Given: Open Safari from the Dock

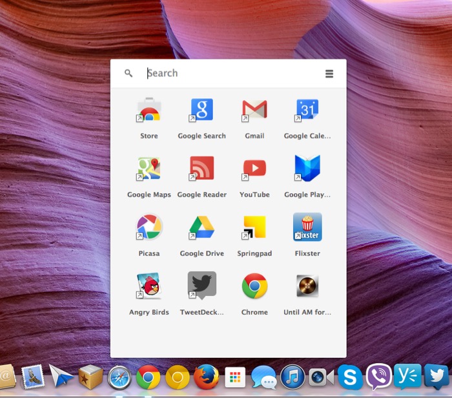Looking at the screenshot, I should tap(119, 377).
